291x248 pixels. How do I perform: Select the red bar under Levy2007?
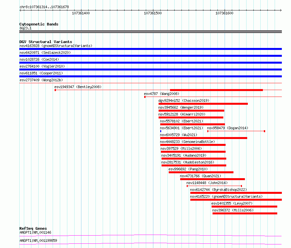[x=245, y=207]
